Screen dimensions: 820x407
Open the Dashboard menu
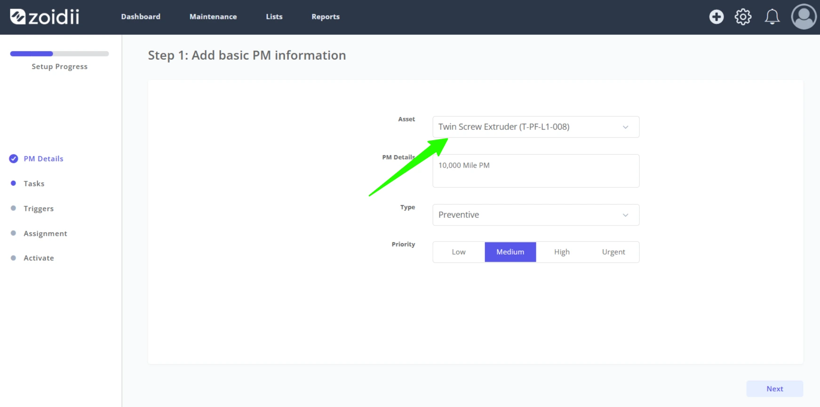[x=141, y=16]
